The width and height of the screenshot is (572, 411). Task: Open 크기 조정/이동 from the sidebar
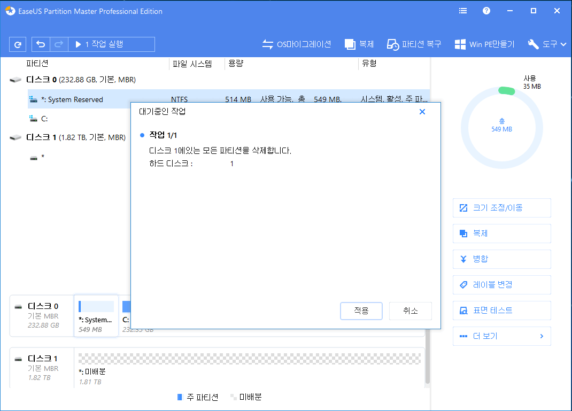coord(501,207)
